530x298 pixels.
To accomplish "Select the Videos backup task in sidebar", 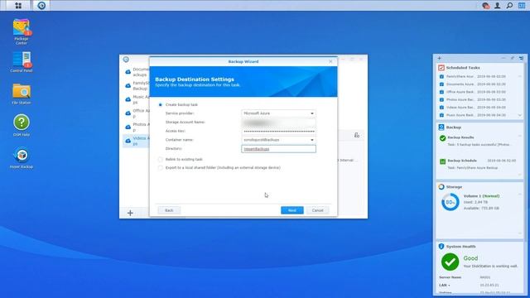I will coord(137,141).
